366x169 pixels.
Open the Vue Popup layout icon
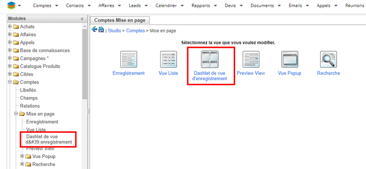[290, 59]
